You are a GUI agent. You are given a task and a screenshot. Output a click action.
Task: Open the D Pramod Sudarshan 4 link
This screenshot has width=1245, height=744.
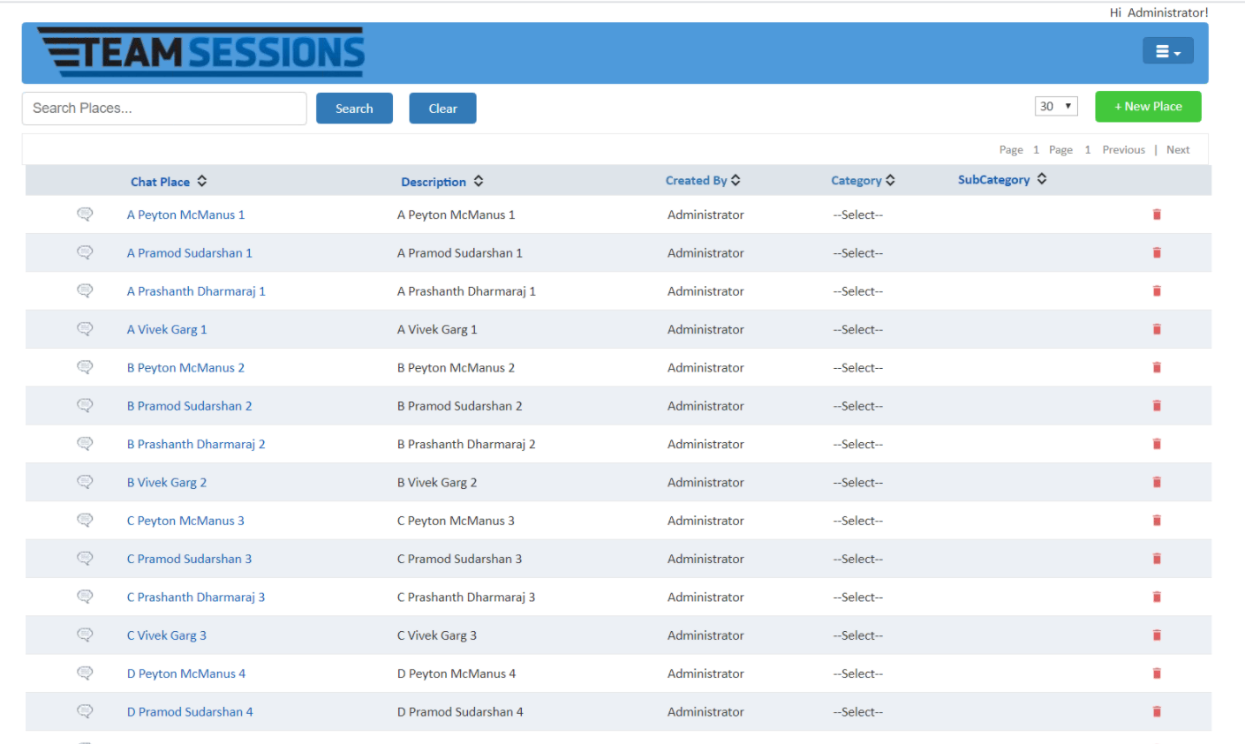190,711
